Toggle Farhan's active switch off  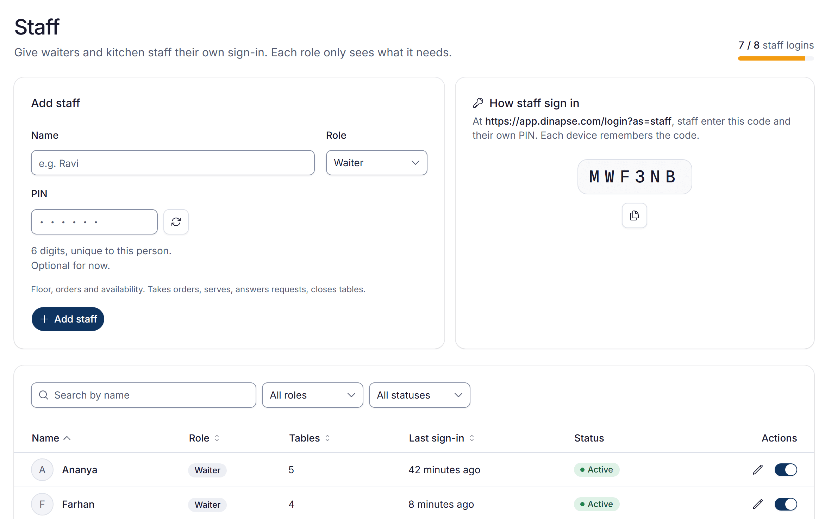pyautogui.click(x=786, y=504)
